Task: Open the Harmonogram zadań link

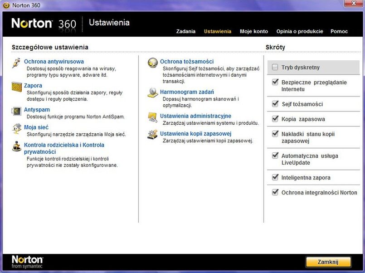Action: click(187, 92)
